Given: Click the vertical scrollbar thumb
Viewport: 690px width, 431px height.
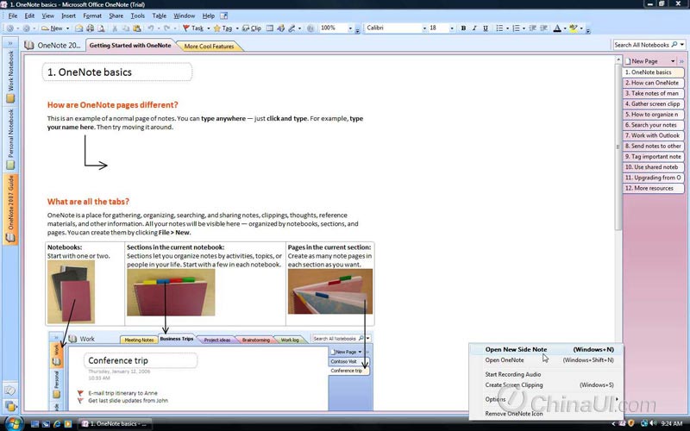Looking at the screenshot, I should [x=618, y=147].
